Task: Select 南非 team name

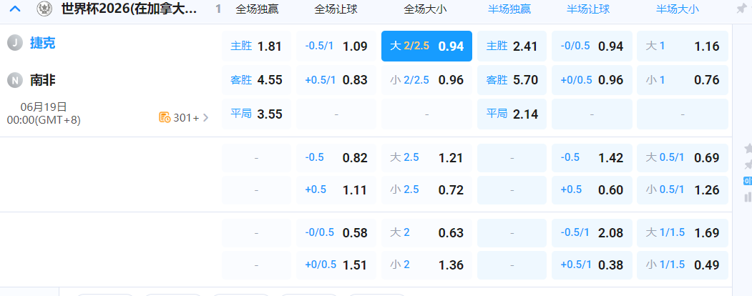Action: pyautogui.click(x=43, y=80)
